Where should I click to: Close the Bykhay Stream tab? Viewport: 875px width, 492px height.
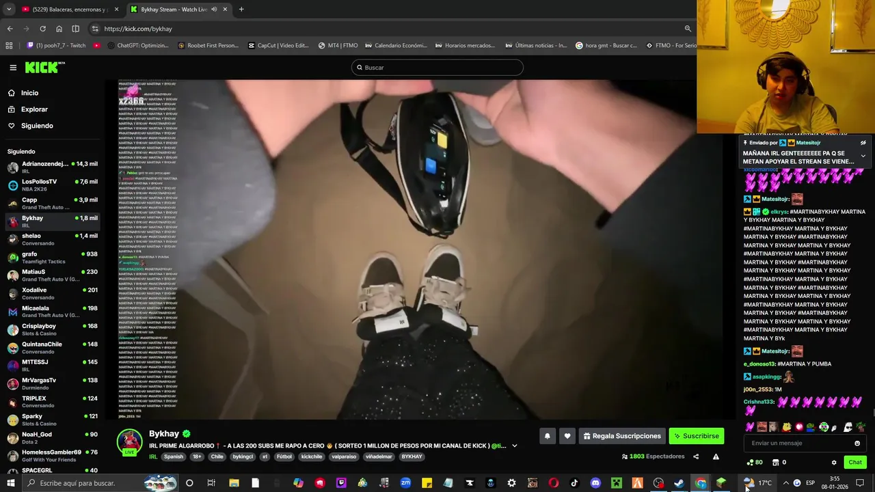[x=225, y=10]
